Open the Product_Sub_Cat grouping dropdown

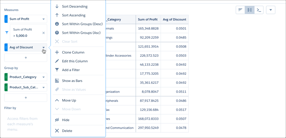pyautogui.click(x=44, y=87)
